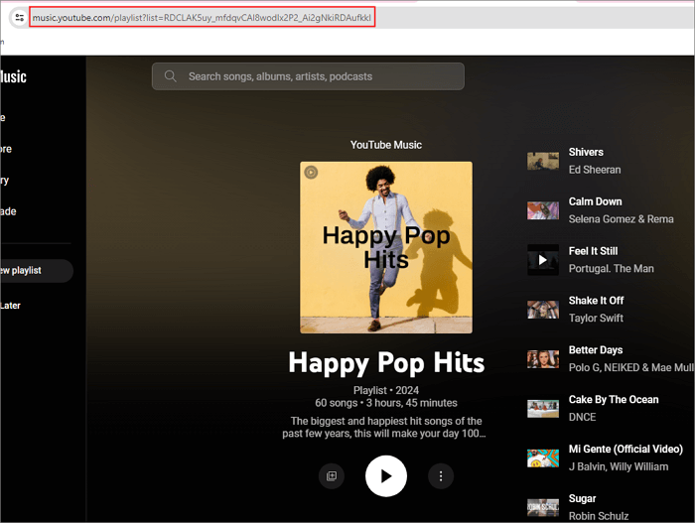
Task: Select the Better Days track thumbnail
Action: point(543,359)
